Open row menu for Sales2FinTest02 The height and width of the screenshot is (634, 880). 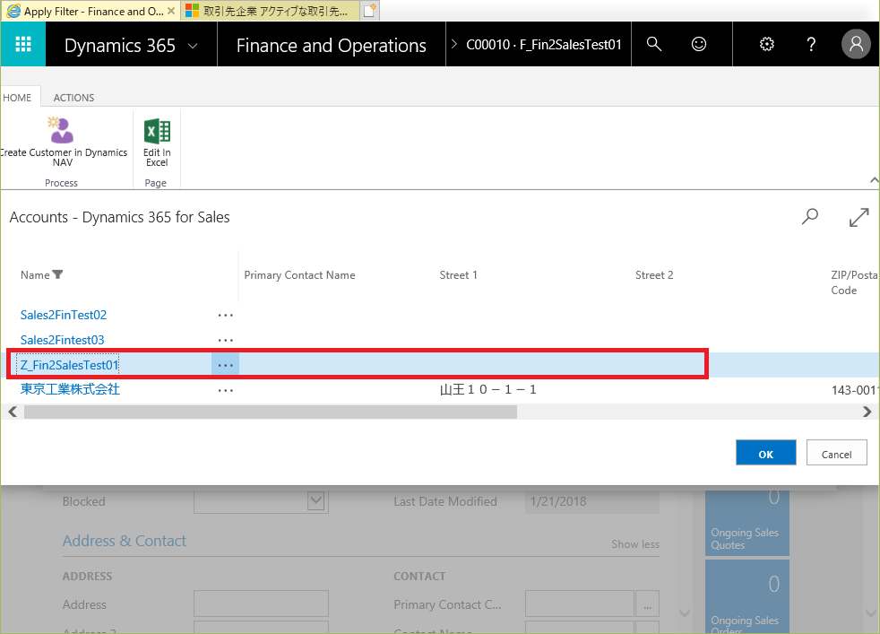225,316
